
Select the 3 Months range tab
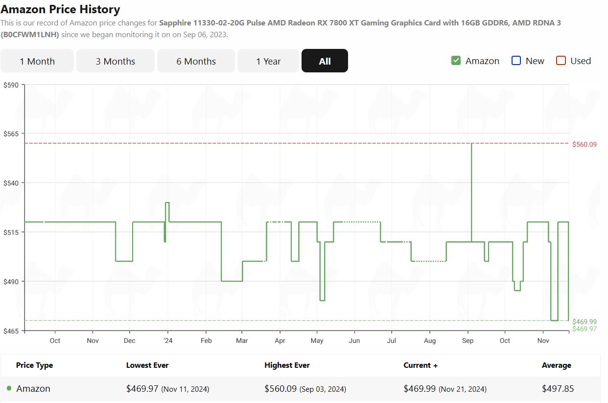116,61
